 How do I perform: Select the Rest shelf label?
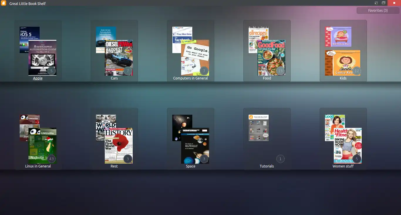[114, 166]
